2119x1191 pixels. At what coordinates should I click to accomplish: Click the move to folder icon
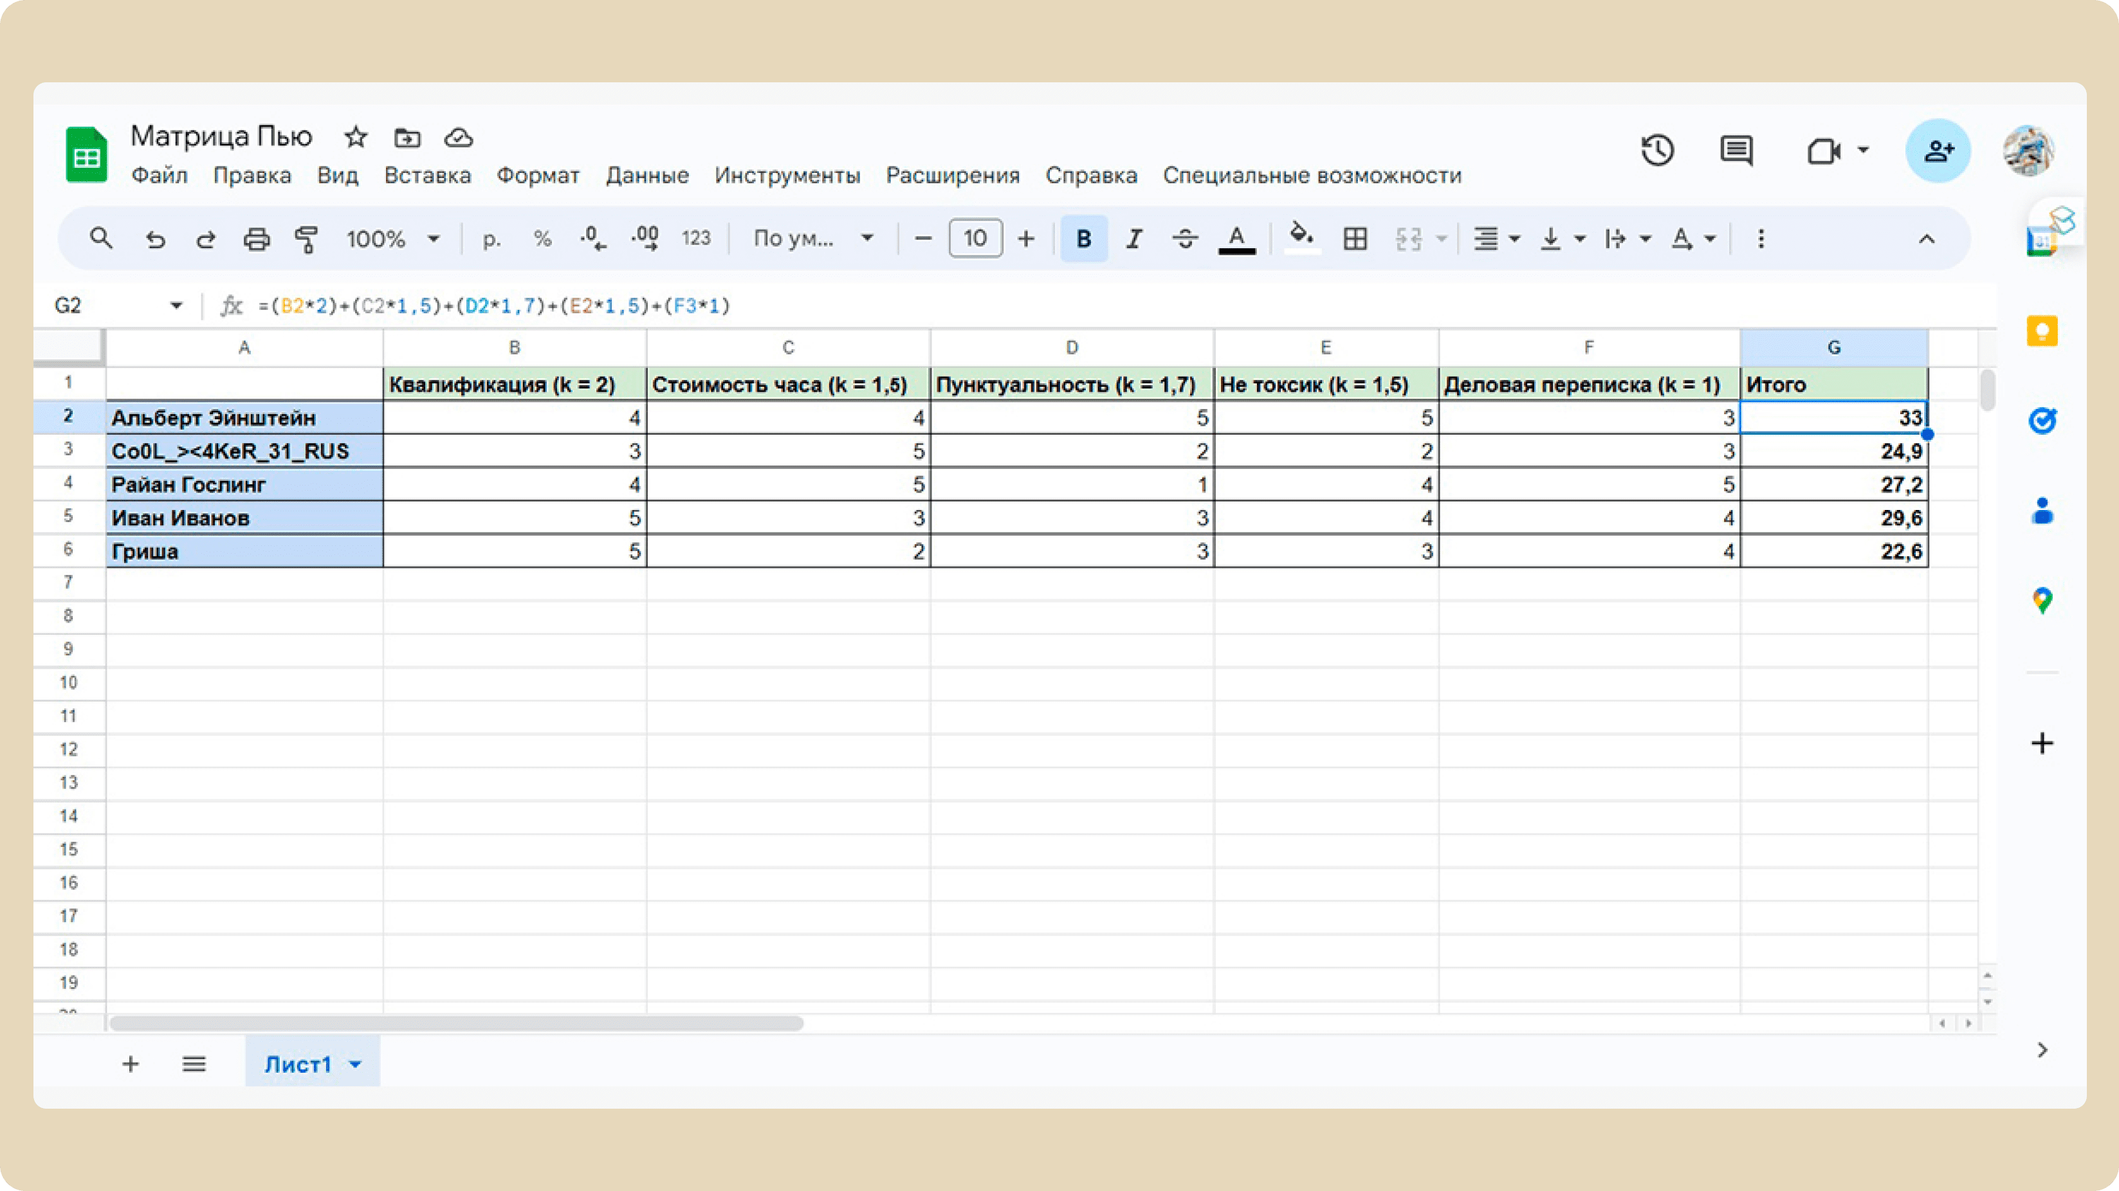click(407, 138)
